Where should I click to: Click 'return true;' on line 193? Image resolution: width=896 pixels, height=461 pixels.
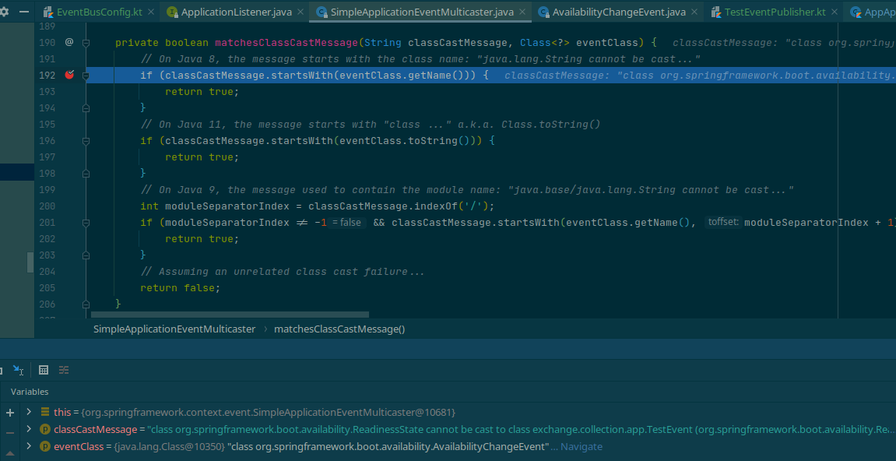[x=202, y=92]
